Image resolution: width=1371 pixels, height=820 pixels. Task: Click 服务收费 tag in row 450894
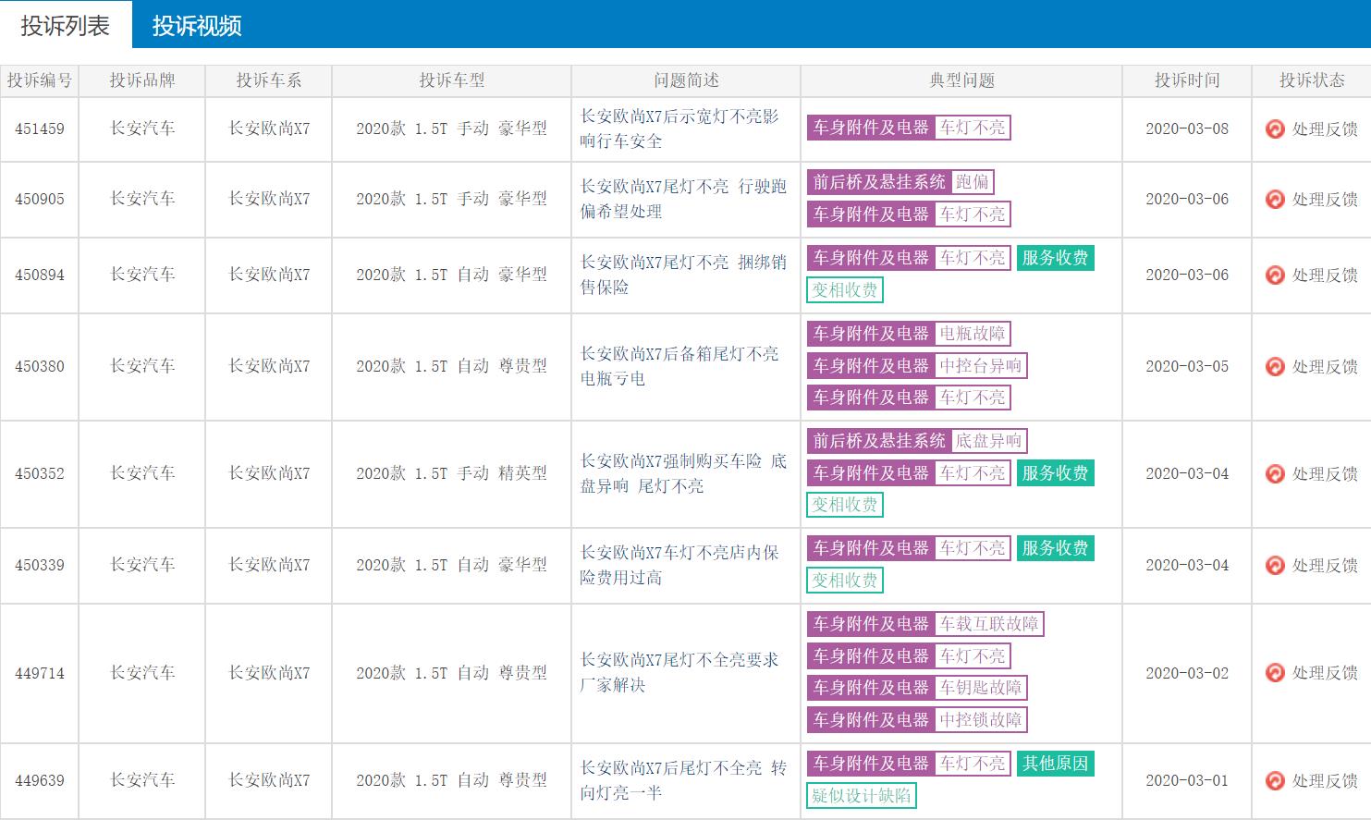point(1055,258)
